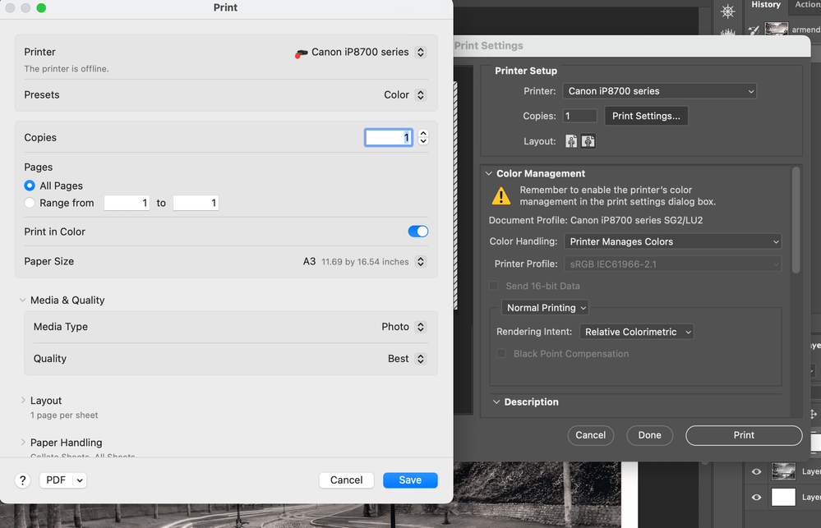This screenshot has width=821, height=528.
Task: Click the photo layer thumbnail in Layers
Action: (x=782, y=471)
